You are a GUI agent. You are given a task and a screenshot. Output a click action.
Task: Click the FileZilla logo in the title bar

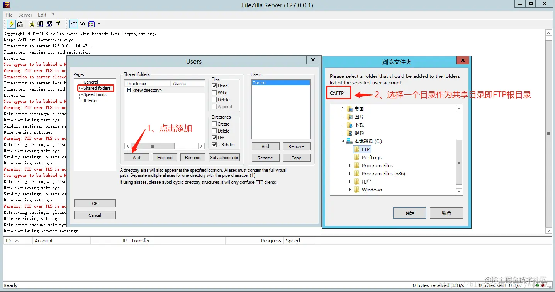(x=6, y=5)
